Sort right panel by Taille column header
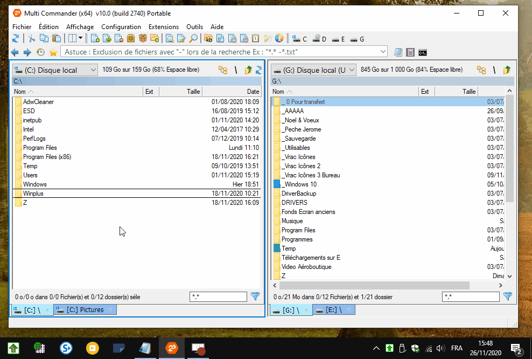 click(x=456, y=91)
